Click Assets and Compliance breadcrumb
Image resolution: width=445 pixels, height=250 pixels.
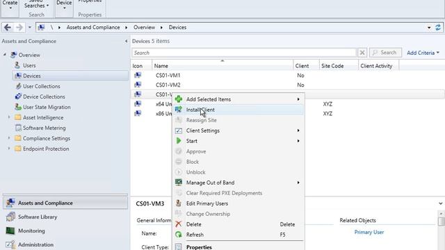(93, 28)
